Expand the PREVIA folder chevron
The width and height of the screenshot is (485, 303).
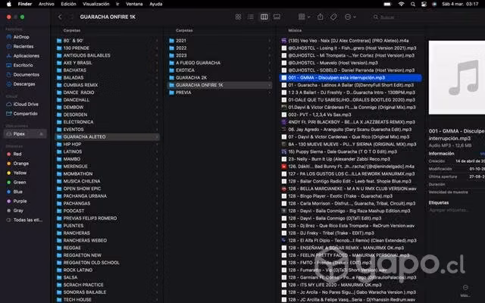click(270, 92)
